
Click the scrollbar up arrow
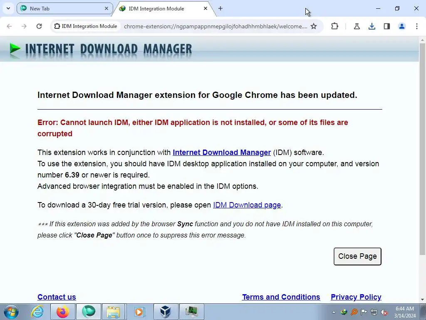[x=422, y=40]
